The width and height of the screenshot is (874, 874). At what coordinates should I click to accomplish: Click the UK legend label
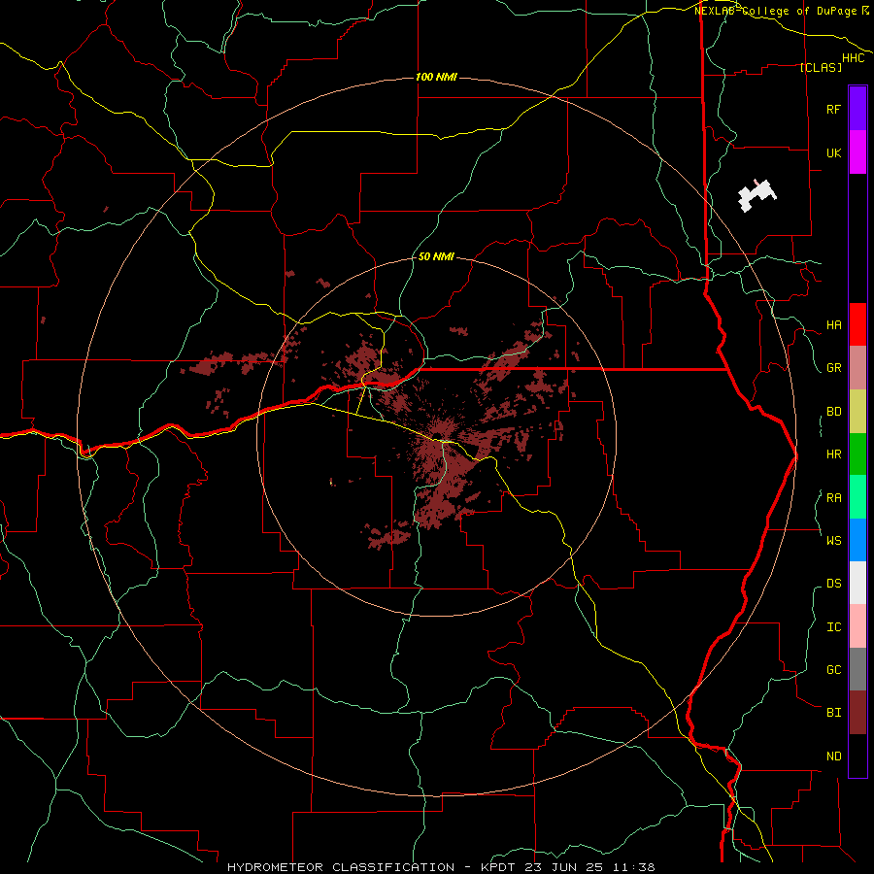coord(833,152)
